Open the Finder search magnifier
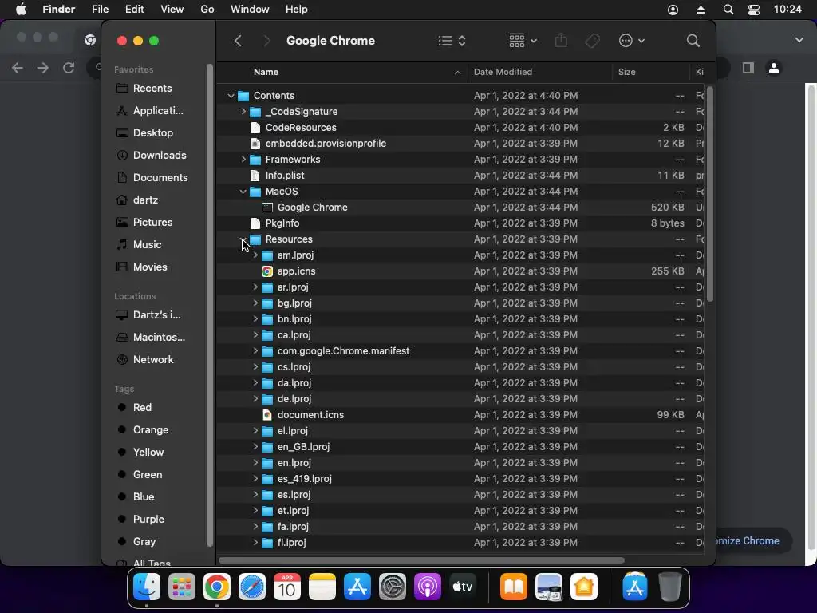This screenshot has height=613, width=817. (x=693, y=41)
